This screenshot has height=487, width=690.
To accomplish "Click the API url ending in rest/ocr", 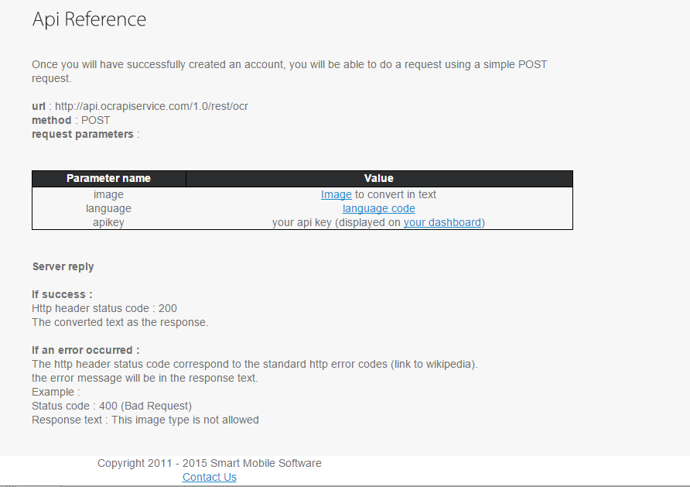I will point(152,106).
